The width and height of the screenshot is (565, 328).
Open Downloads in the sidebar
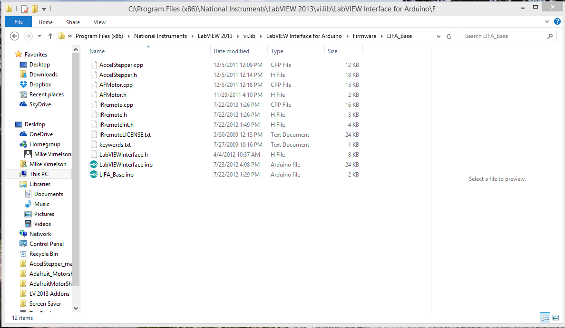(43, 75)
